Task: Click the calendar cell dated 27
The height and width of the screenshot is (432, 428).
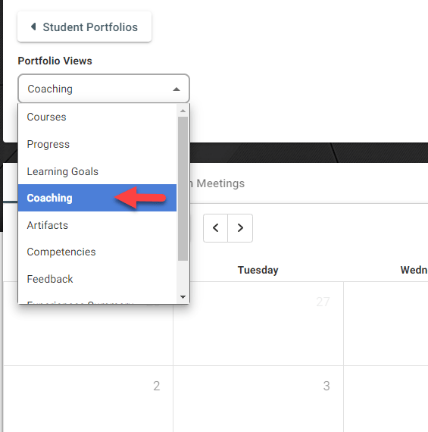Action: coord(258,324)
